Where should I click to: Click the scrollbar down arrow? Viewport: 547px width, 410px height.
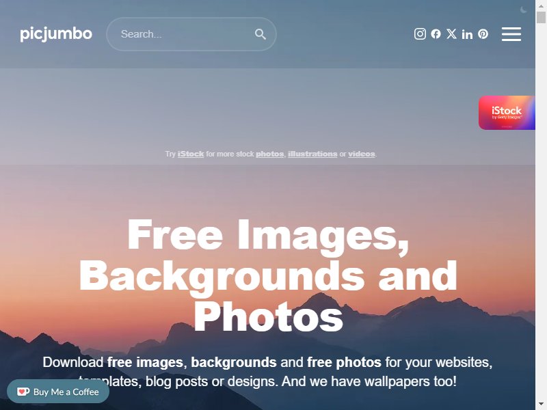click(541, 406)
